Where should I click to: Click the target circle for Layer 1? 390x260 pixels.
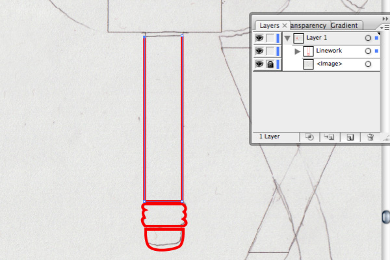[368, 38]
